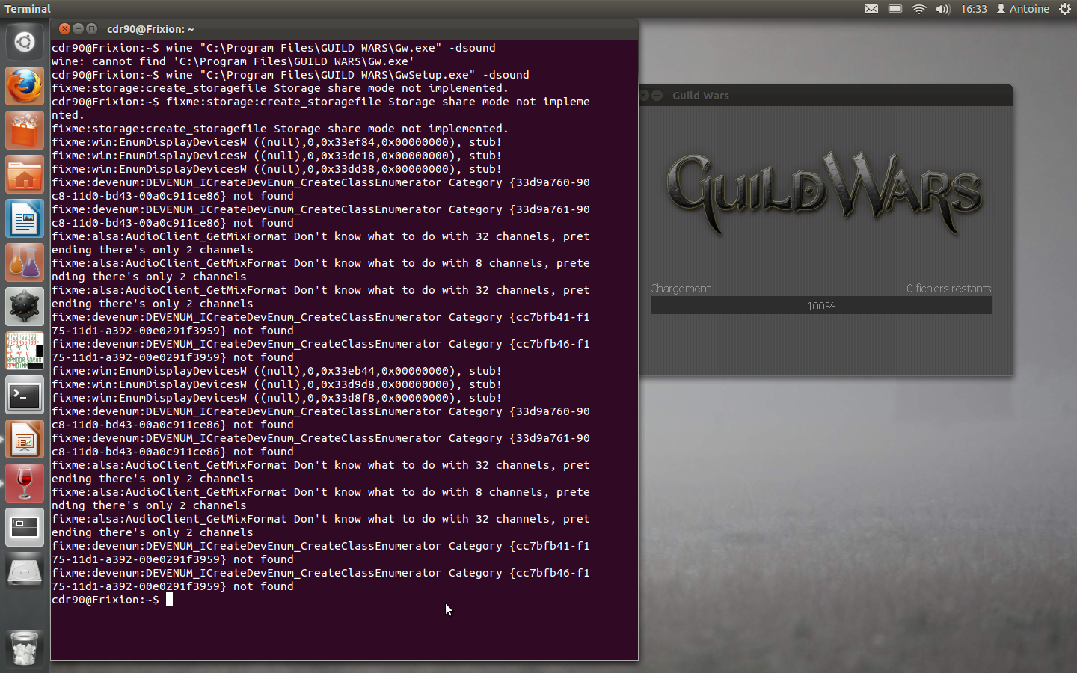The height and width of the screenshot is (673, 1077).
Task: Click the EnumDisplayDevicesW 0x33de18 stub line
Action: click(x=277, y=156)
